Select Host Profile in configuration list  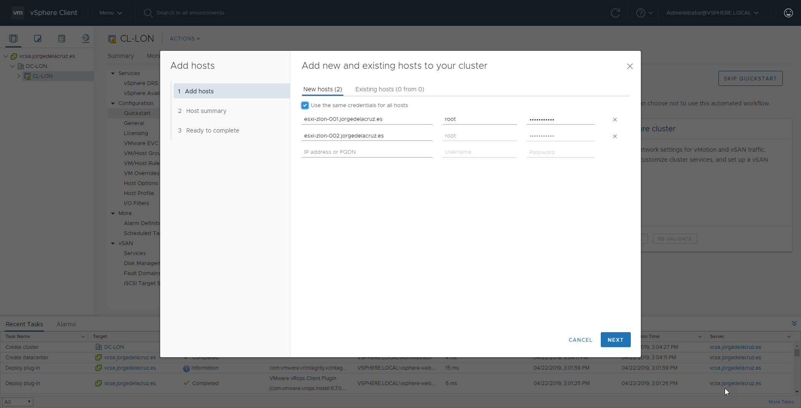tap(139, 193)
